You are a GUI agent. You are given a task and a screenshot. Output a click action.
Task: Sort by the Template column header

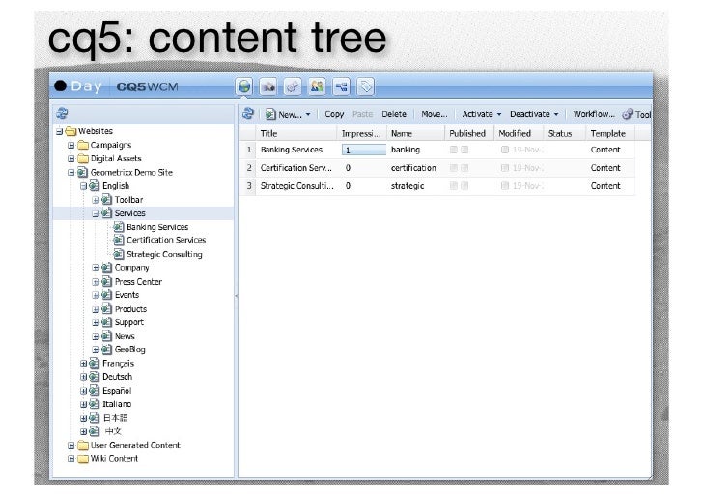610,133
